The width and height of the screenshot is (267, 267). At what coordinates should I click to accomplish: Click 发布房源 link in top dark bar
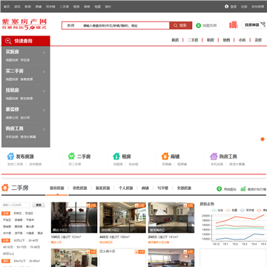click(x=258, y=7)
